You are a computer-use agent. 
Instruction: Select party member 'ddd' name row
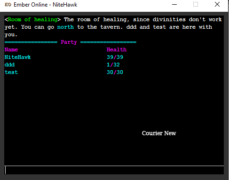pos(9,65)
